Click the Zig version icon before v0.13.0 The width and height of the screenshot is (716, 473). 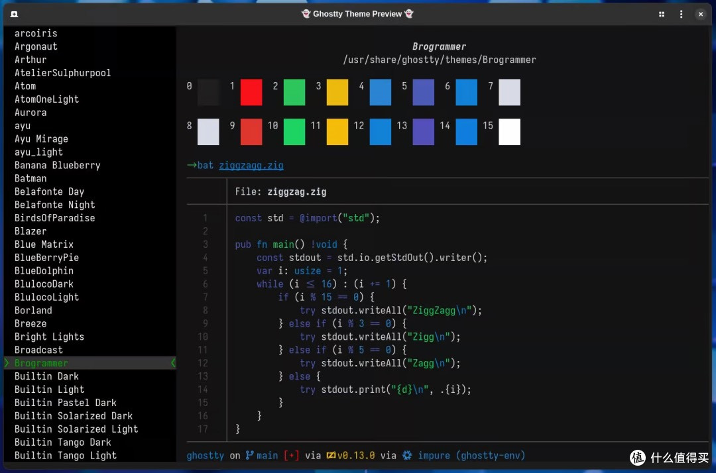[x=331, y=455]
